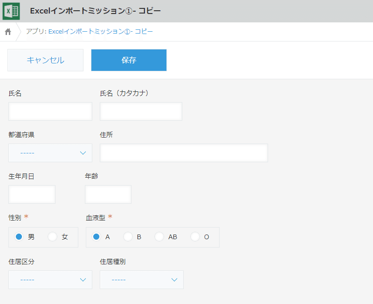Click the 生年月日 input field
This screenshot has width=373, height=304.
click(32, 194)
